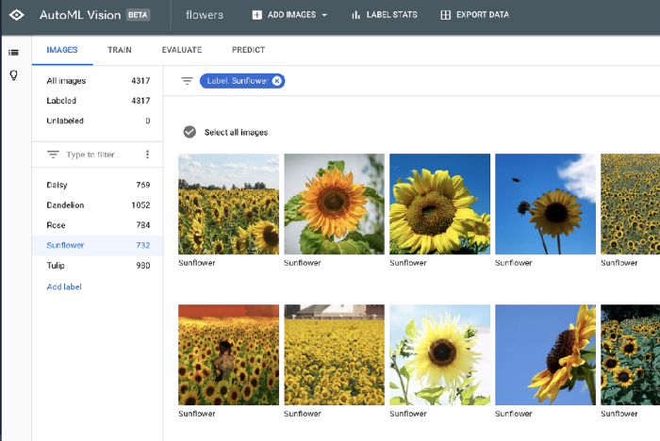The width and height of the screenshot is (660, 441).
Task: Open the models lightbulb icon in sidebar
Action: [x=13, y=75]
